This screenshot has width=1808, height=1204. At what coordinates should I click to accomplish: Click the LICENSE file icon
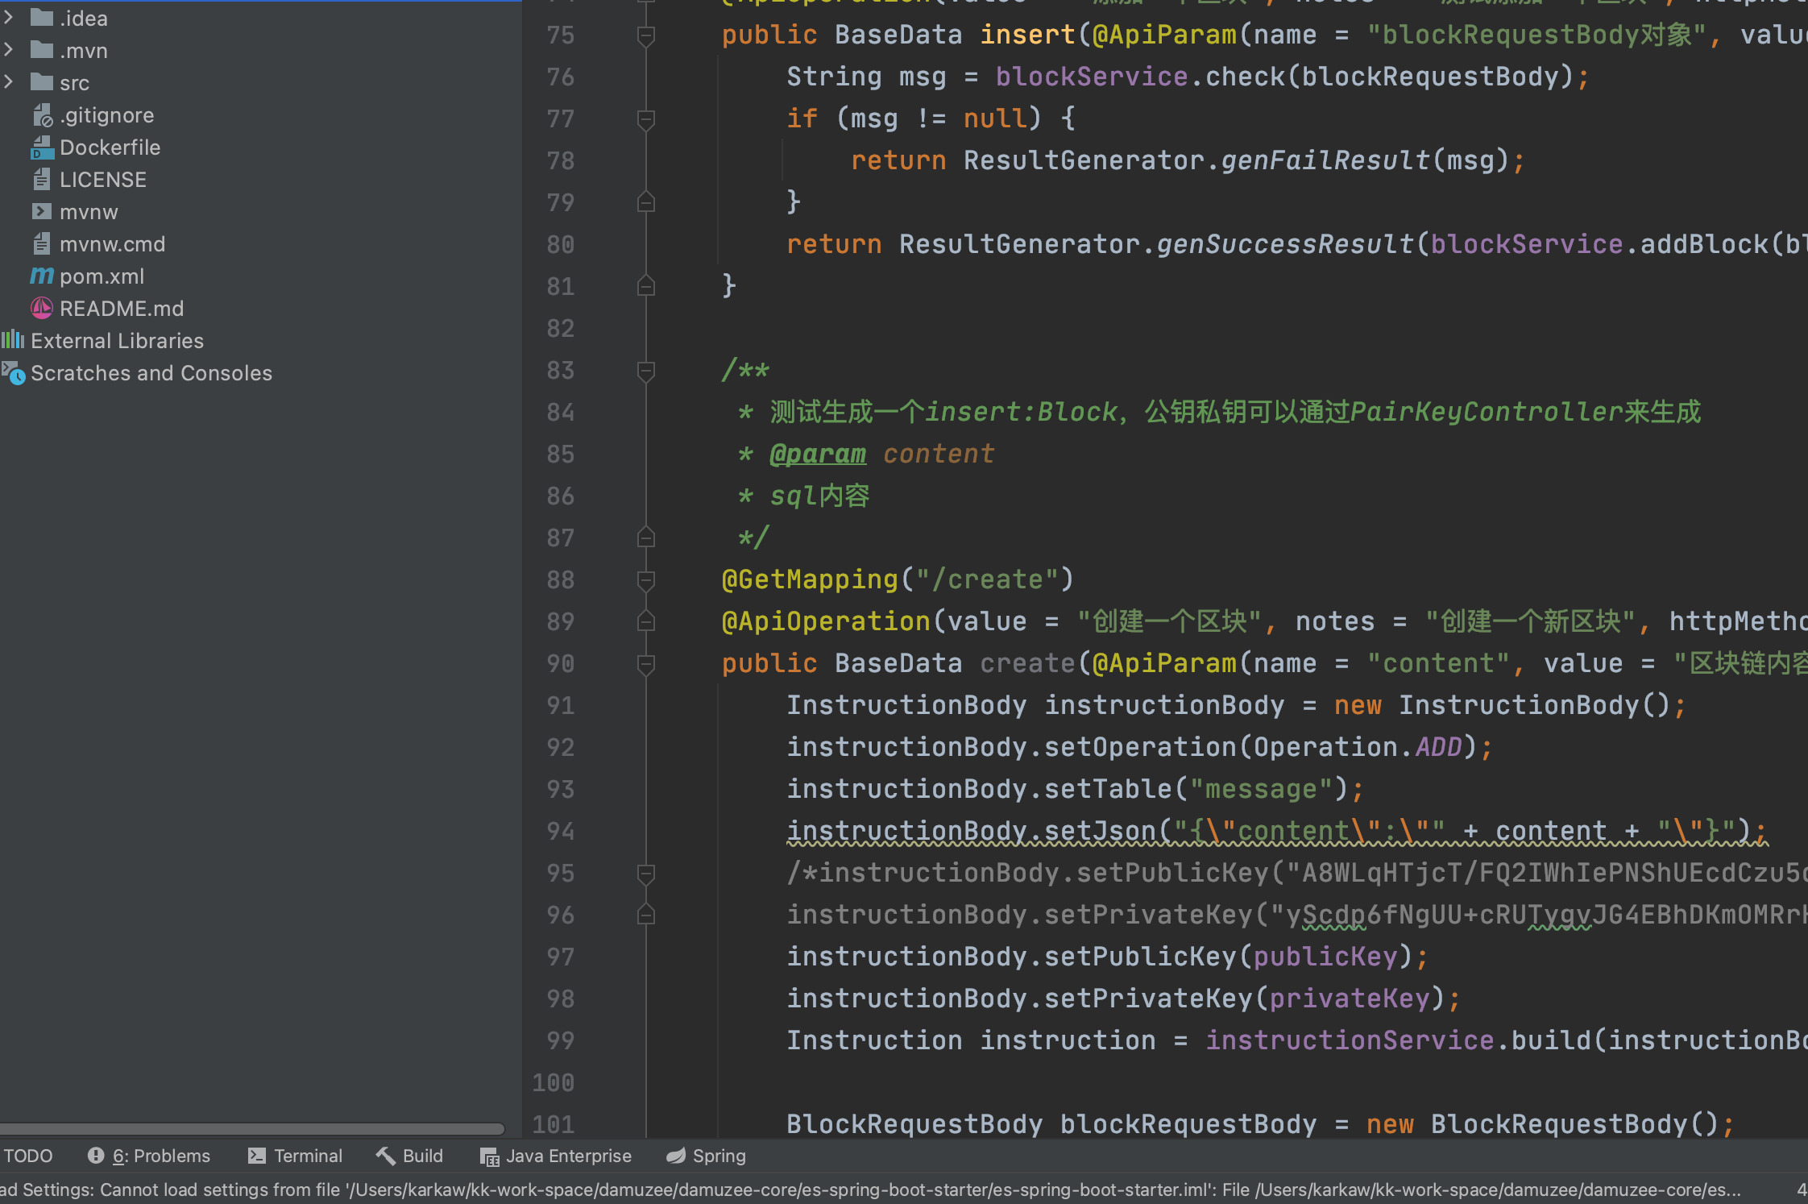point(42,179)
